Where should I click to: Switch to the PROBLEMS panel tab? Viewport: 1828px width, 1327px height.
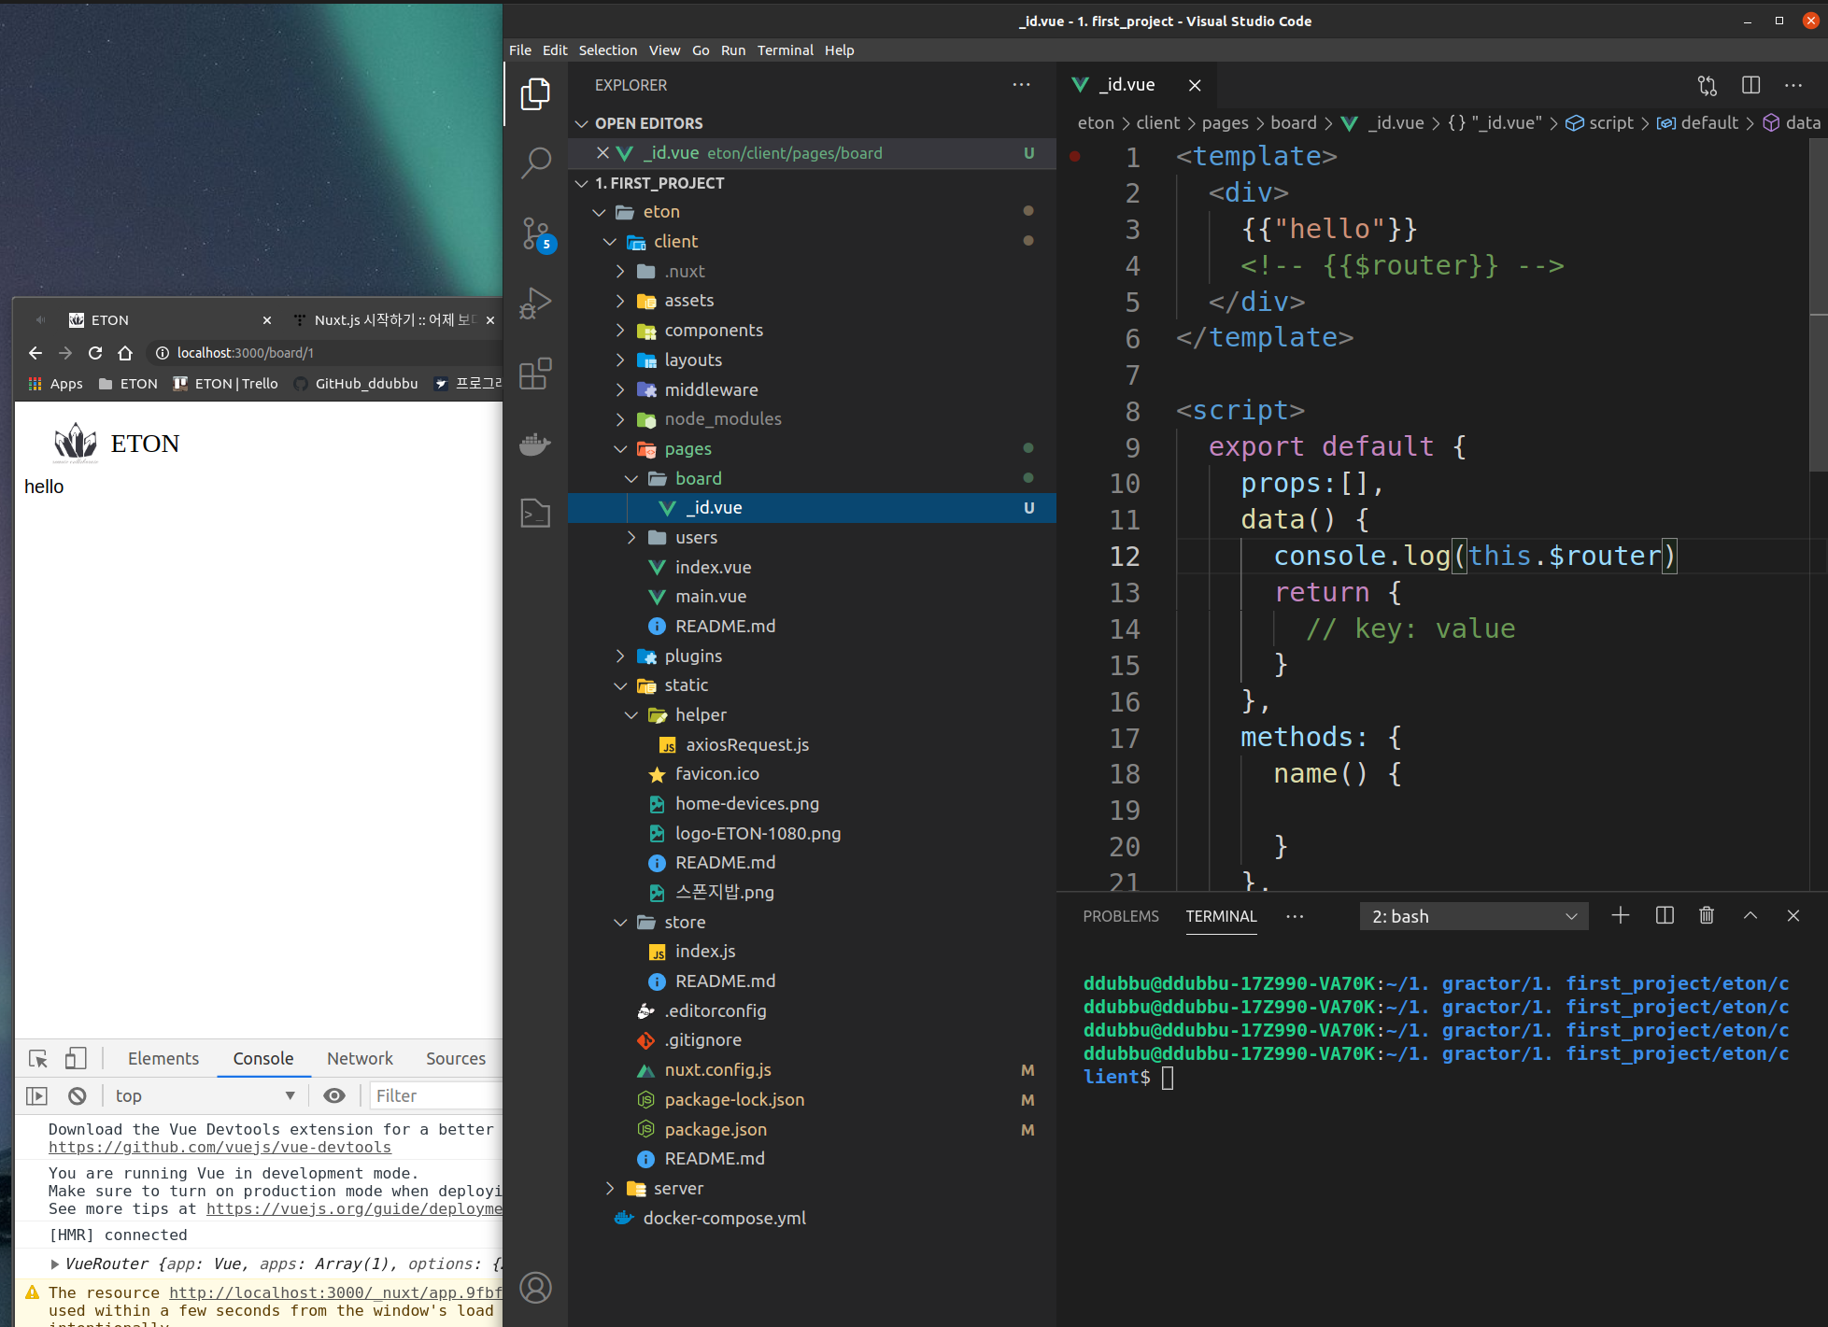tap(1120, 916)
